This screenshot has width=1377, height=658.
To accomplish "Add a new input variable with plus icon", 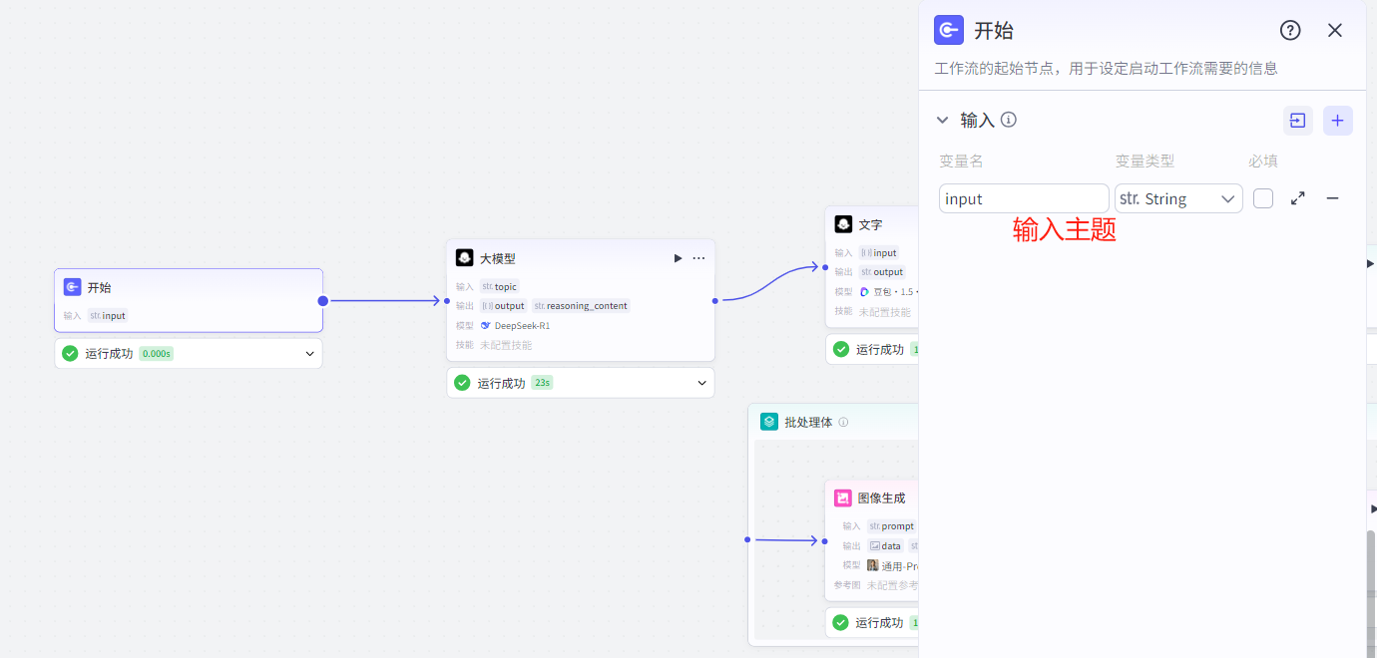I will click(1337, 121).
